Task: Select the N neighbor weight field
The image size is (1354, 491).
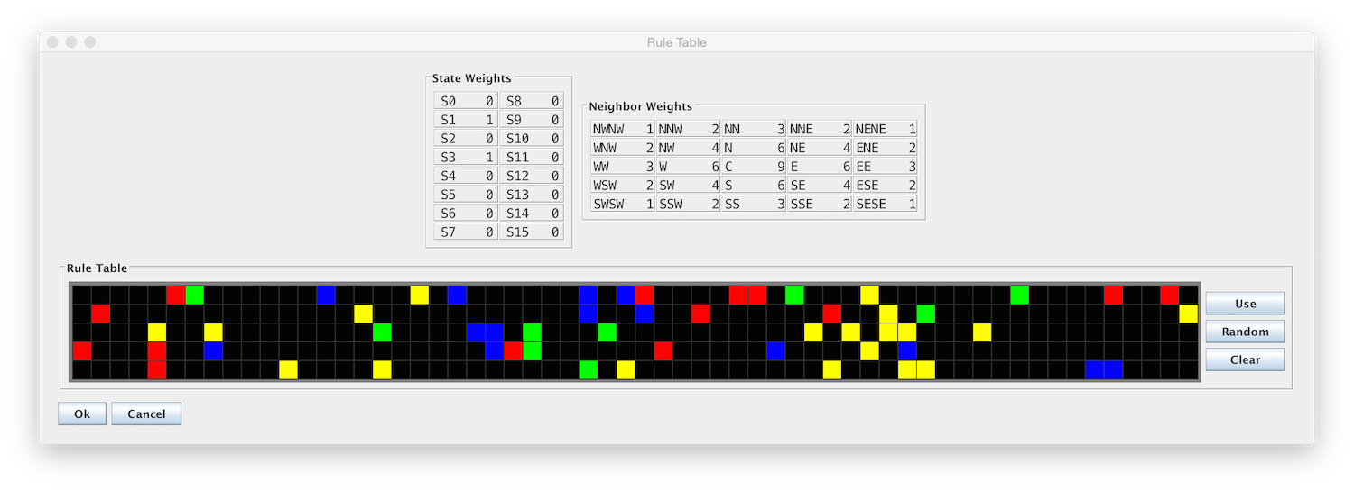Action: click(754, 148)
